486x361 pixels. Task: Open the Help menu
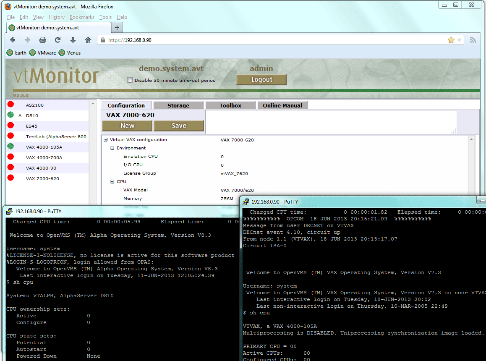pyautogui.click(x=122, y=17)
